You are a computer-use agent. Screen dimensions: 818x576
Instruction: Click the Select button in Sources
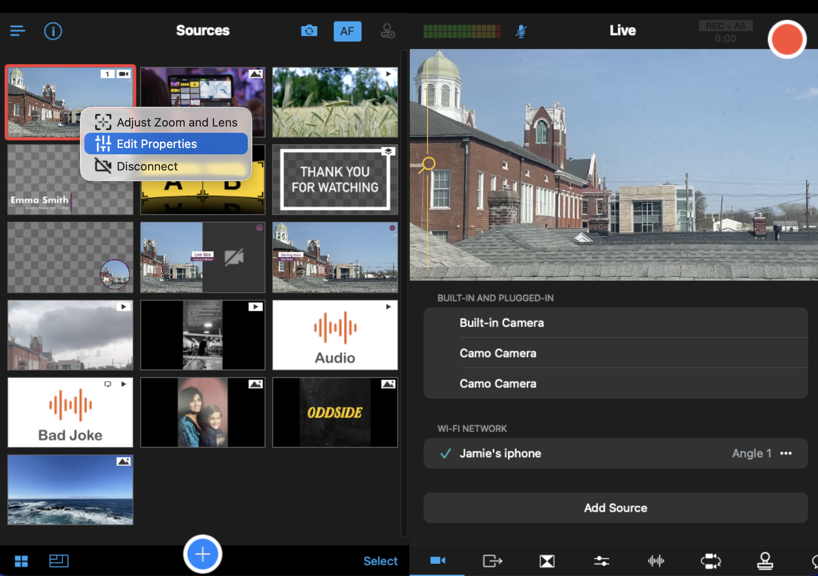(380, 561)
